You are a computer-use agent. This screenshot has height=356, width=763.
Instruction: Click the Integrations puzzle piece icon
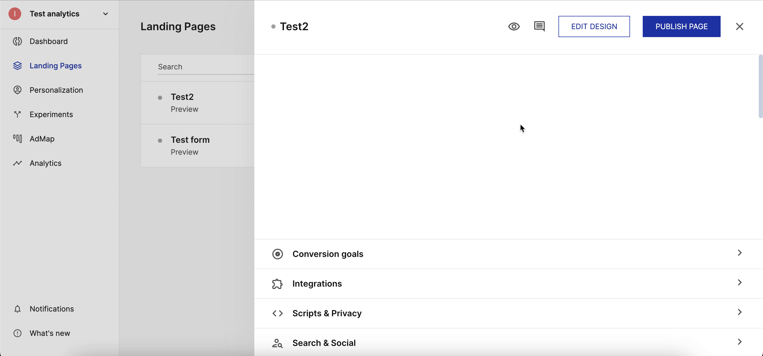[x=278, y=284]
